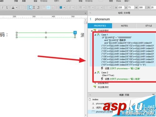This screenshot has width=156, height=117.
Task: Align text to top vertically
Action: coord(44,7)
